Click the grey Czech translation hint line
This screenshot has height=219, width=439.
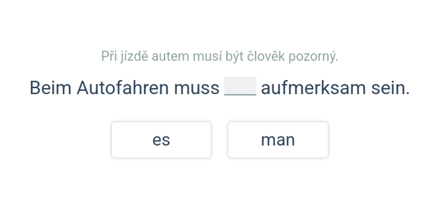coord(219,56)
